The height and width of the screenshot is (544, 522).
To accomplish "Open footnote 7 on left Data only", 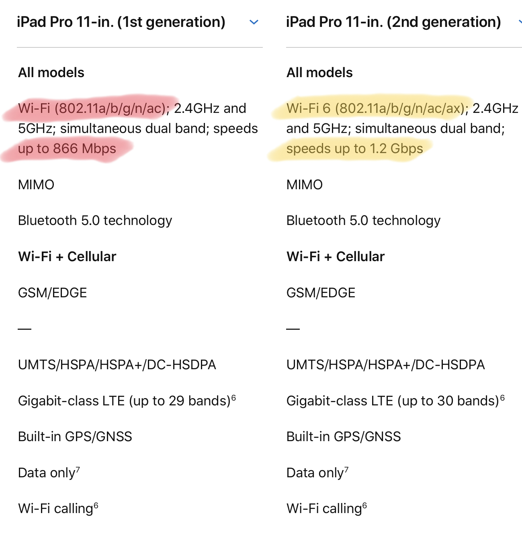I will tap(78, 469).
